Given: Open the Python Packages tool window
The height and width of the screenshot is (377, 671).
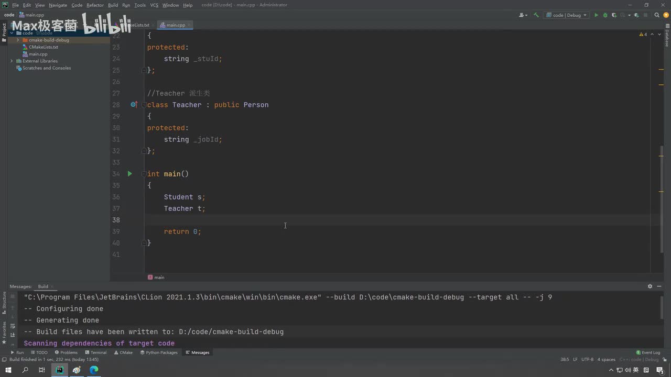Looking at the screenshot, I should [159, 352].
